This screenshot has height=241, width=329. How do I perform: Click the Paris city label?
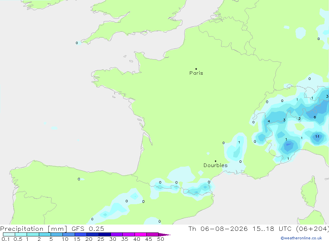coord(196,73)
